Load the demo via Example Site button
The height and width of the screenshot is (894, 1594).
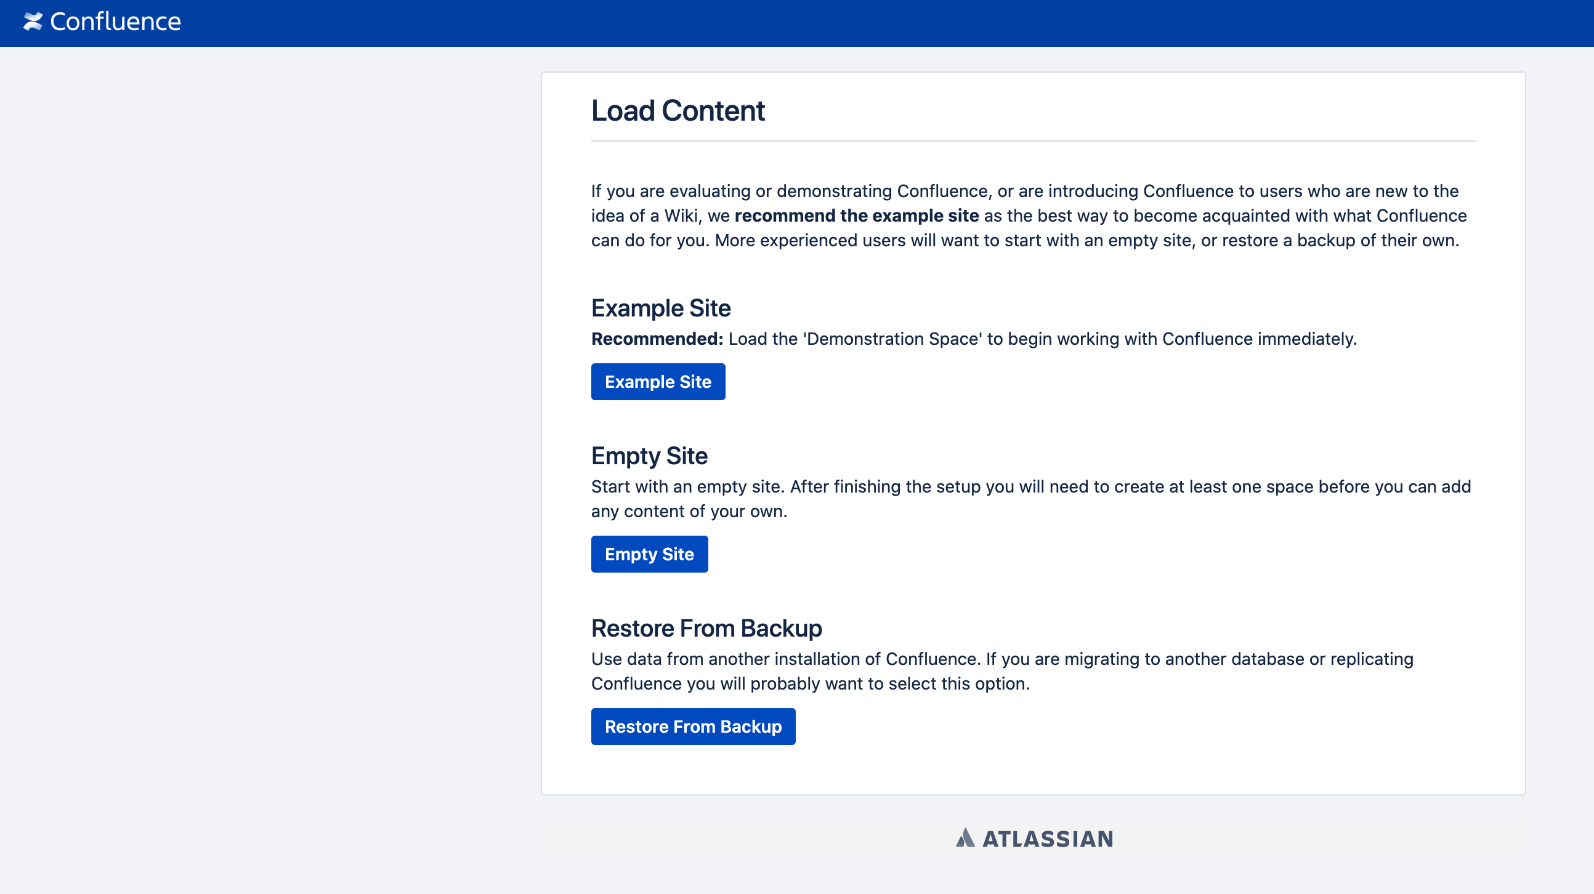(658, 382)
